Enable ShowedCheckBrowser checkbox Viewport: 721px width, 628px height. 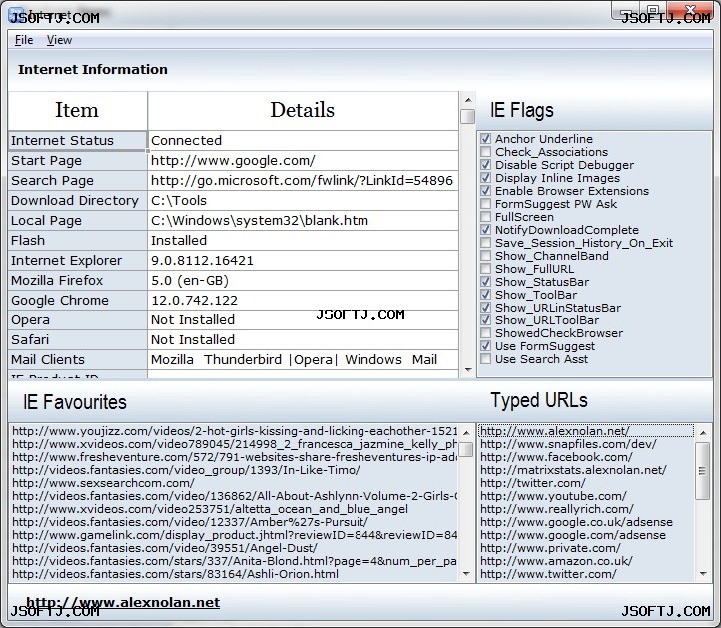click(485, 332)
